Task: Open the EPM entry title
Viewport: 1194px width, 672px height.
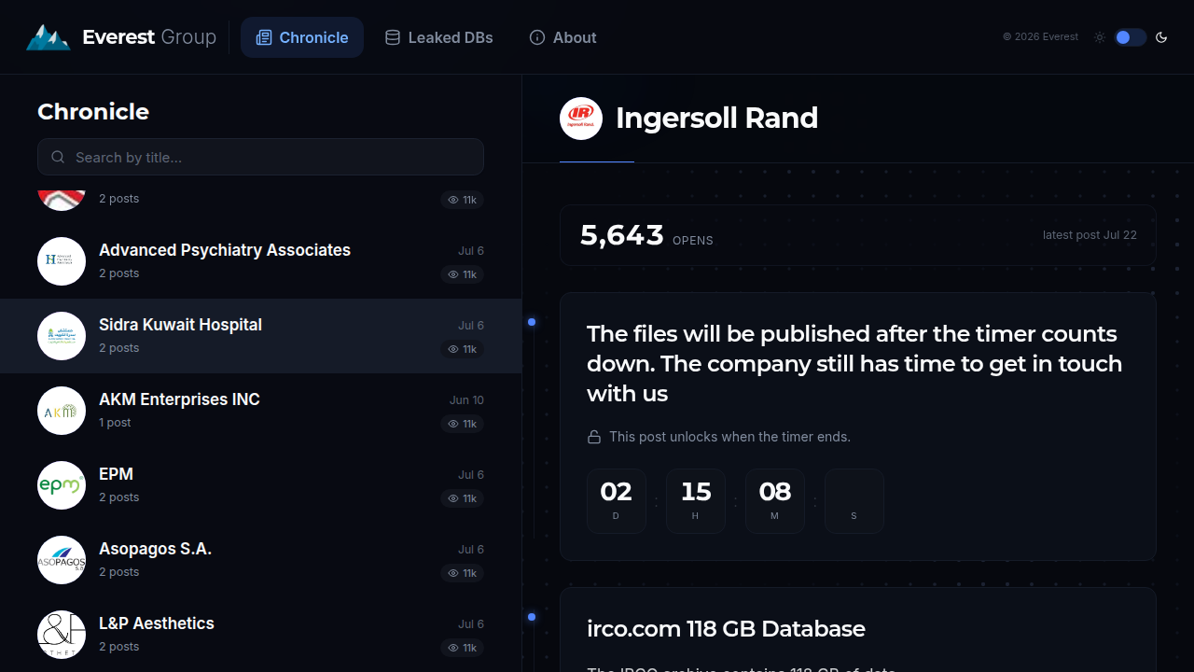Action: [x=116, y=474]
